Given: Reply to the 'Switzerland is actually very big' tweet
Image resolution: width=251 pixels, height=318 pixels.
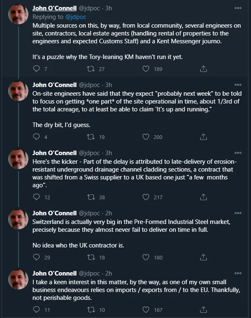Looking at the screenshot, I should 36,257.
